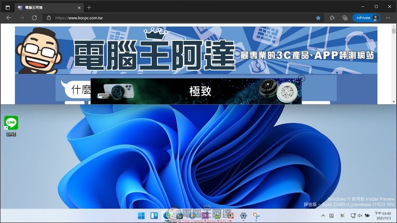This screenshot has height=223, width=397.
Task: Click the battery status tray icon
Action: [367, 216]
